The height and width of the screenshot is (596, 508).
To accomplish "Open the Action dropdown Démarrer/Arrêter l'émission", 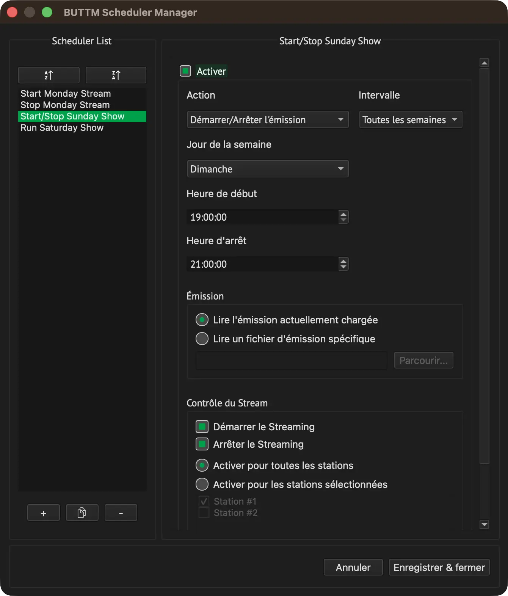I will pyautogui.click(x=268, y=119).
